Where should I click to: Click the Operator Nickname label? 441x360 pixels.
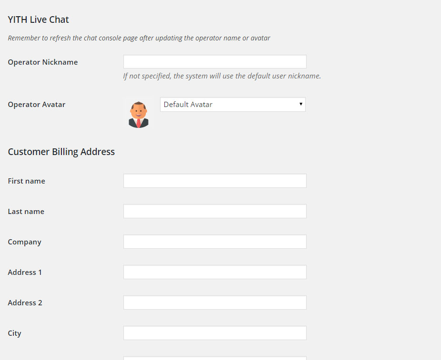pyautogui.click(x=43, y=62)
